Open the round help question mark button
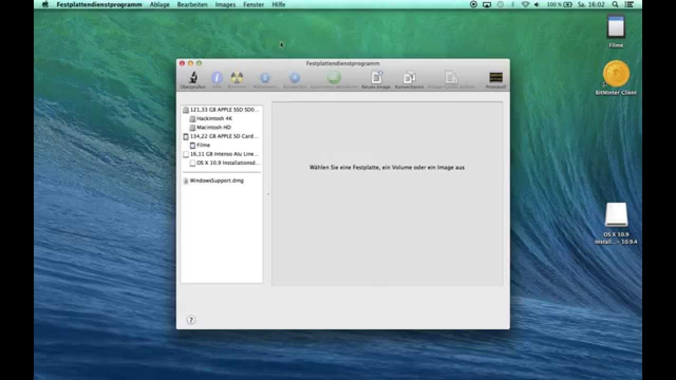Image resolution: width=676 pixels, height=380 pixels. 191,320
